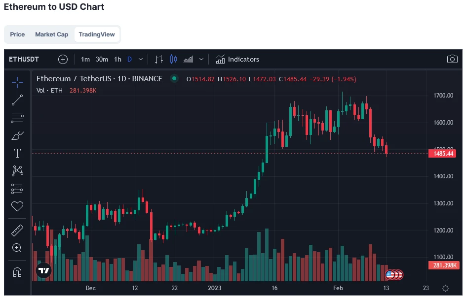Toggle the green market status dot
465x296 pixels.
pyautogui.click(x=174, y=78)
